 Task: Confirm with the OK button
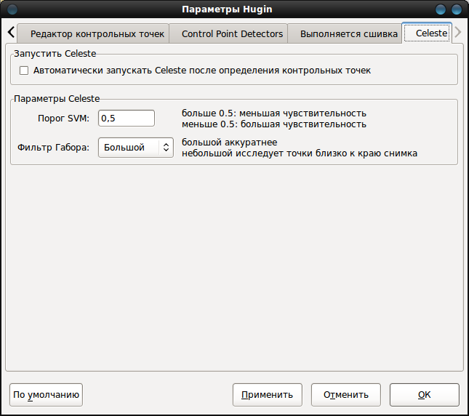pyautogui.click(x=425, y=395)
